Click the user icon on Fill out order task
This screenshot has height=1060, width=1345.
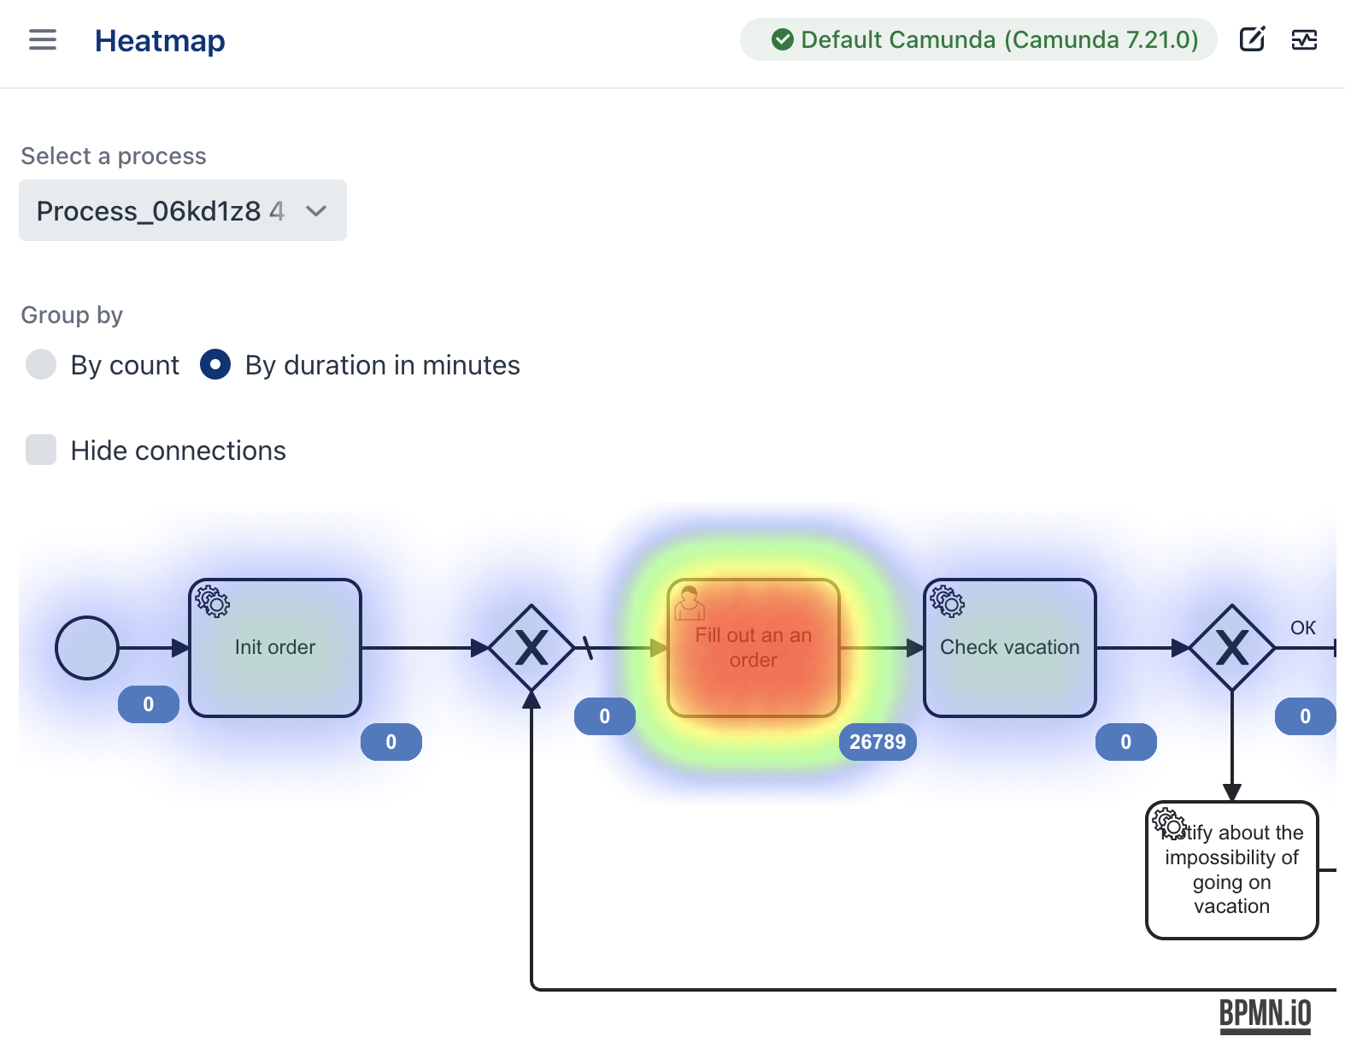pos(690,603)
